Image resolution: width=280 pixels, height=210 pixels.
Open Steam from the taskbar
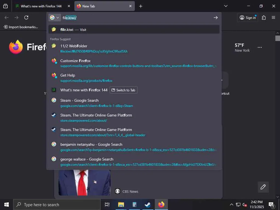click(x=148, y=205)
